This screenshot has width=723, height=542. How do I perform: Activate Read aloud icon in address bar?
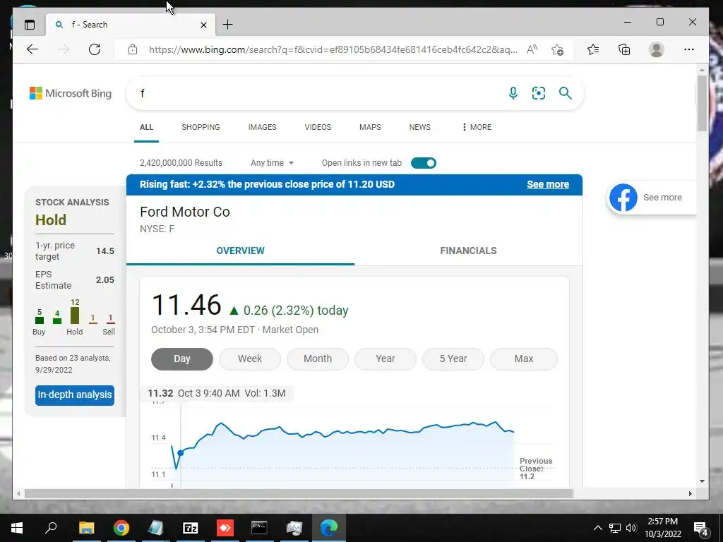(x=532, y=49)
